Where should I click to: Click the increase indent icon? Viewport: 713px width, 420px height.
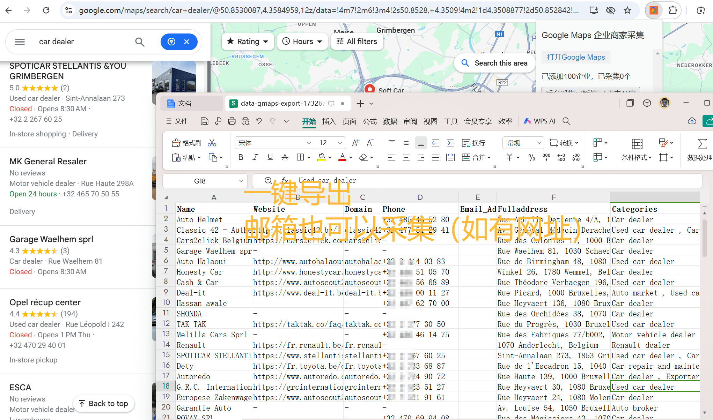click(450, 143)
